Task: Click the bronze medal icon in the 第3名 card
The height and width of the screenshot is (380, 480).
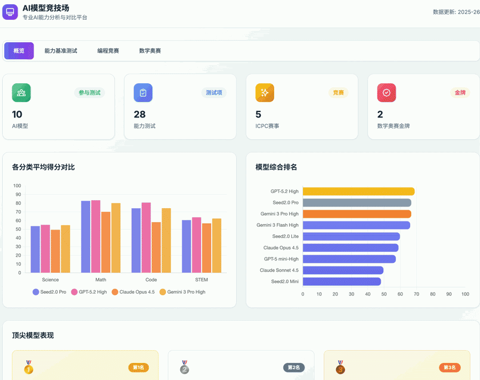Action: click(340, 368)
